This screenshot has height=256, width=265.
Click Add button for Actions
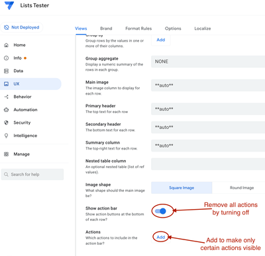[161, 237]
